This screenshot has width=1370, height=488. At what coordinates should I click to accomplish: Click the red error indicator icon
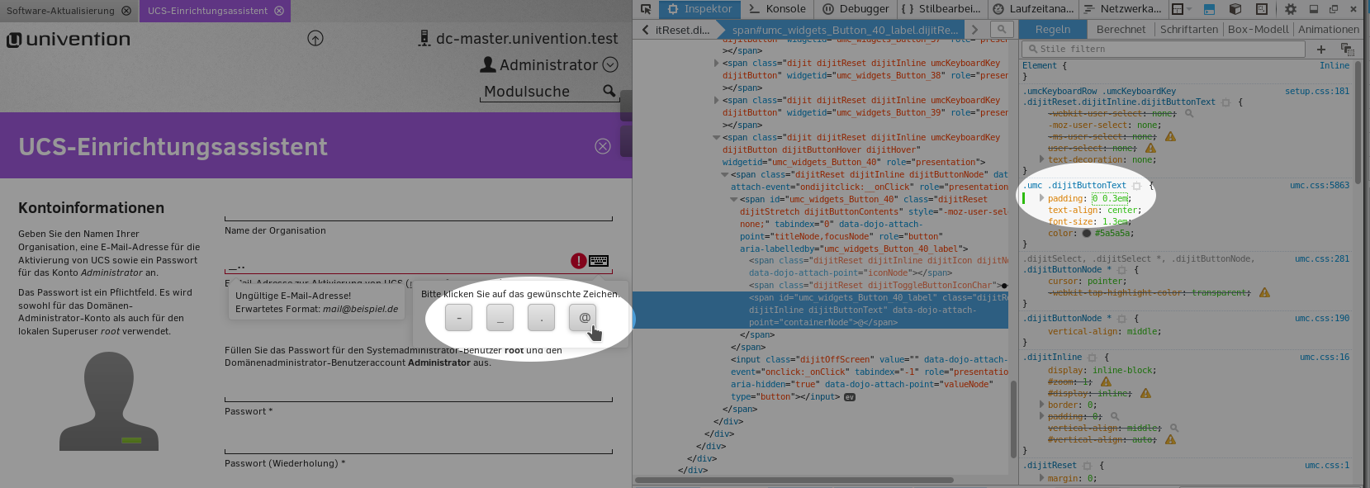click(x=579, y=261)
